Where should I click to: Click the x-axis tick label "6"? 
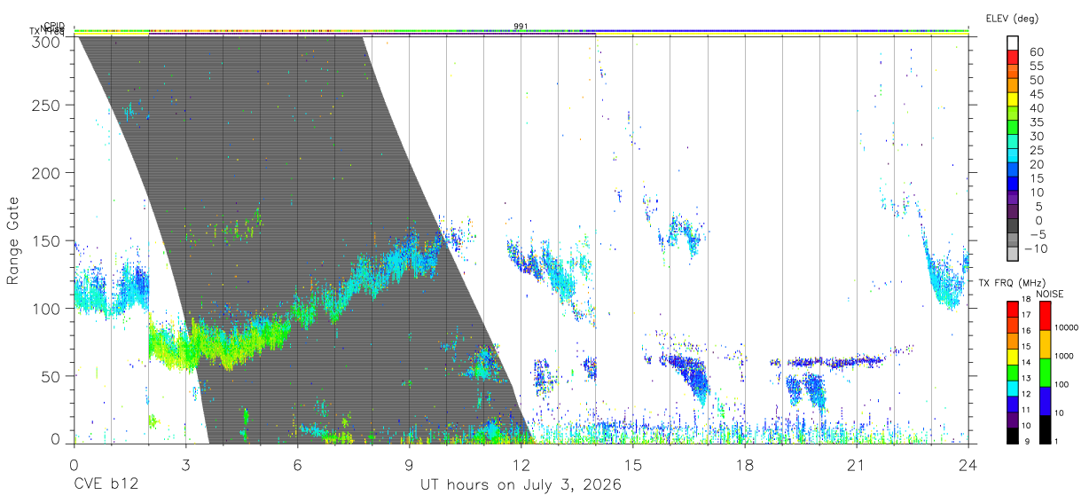click(297, 465)
